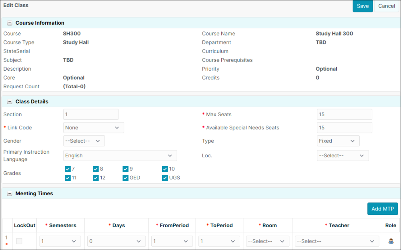
Task: Collapse the Class Details section
Action: coord(10,101)
